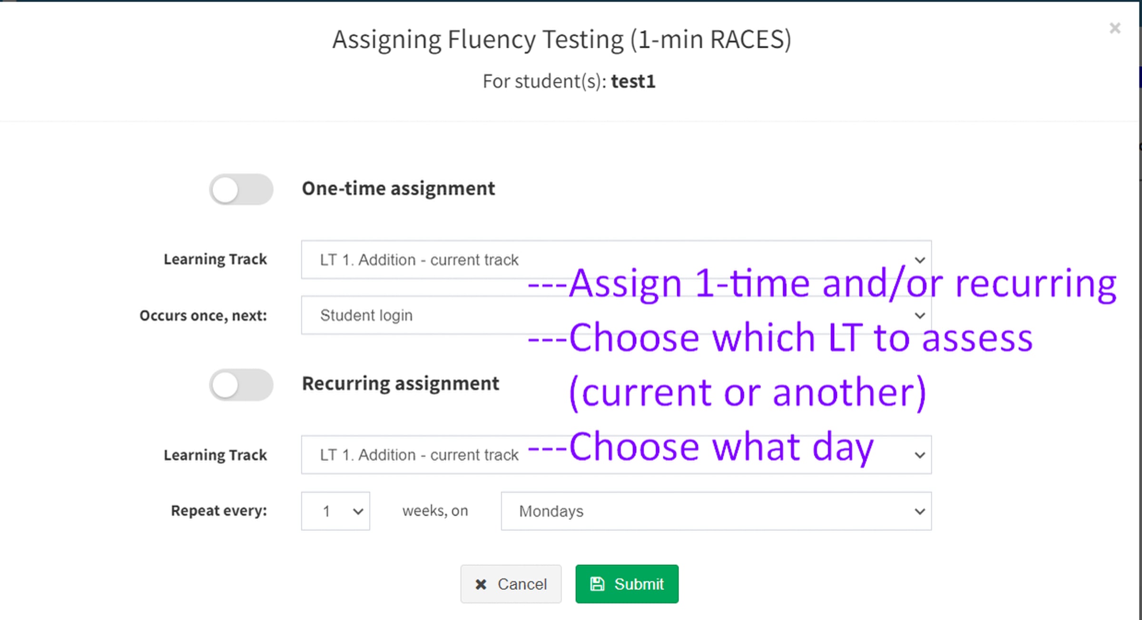1142x620 pixels.
Task: Open the Student login occurrence dropdown
Action: point(616,315)
